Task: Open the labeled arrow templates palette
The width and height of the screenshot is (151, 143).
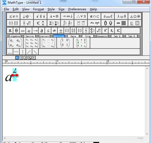Action: [x=95, y=23]
